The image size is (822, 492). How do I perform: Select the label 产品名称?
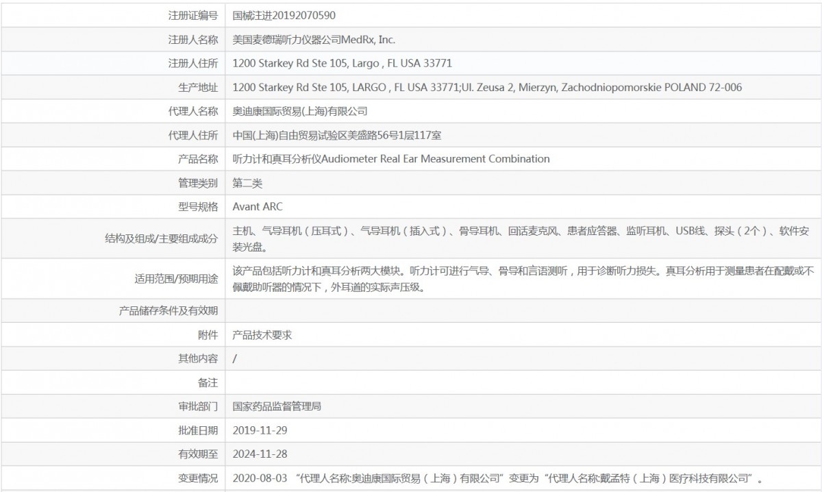198,159
